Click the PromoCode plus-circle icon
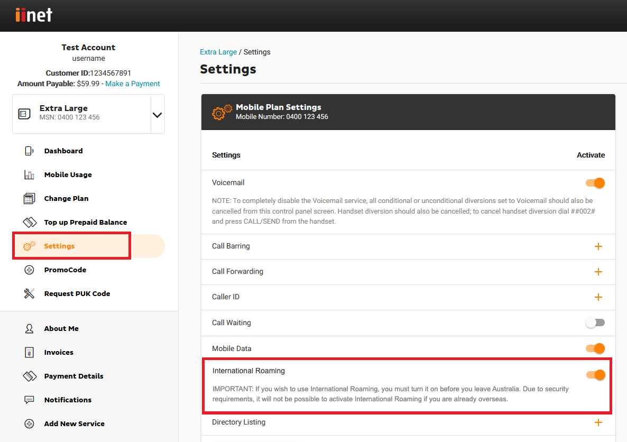 click(29, 270)
